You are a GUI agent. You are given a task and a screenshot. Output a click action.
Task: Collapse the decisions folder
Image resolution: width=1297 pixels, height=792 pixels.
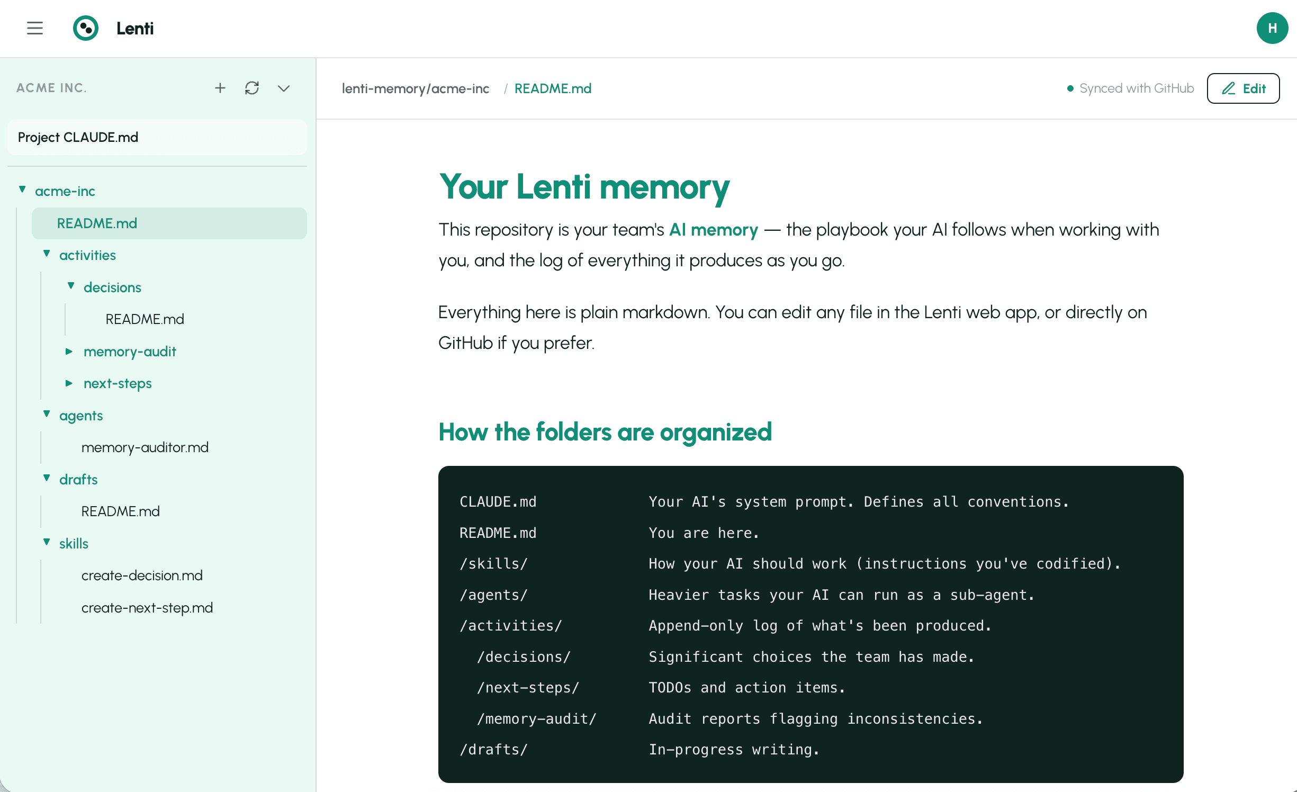tap(71, 286)
